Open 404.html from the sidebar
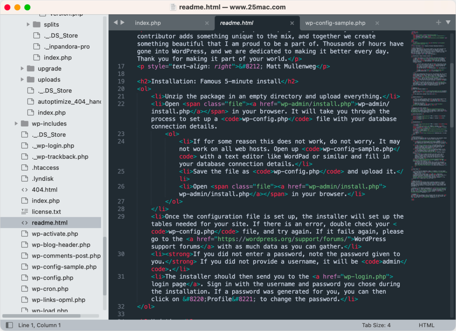456x331 pixels. (45, 190)
